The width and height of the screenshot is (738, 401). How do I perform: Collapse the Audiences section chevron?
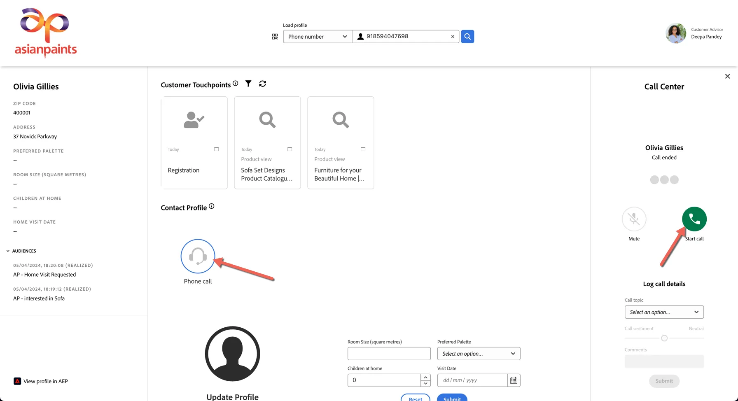click(8, 251)
